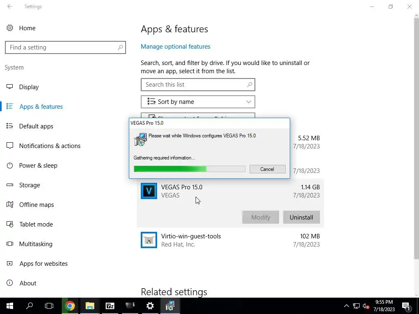419x314 pixels.
Task: Click the installer icon in VEGAS dialog
Action: (140, 139)
